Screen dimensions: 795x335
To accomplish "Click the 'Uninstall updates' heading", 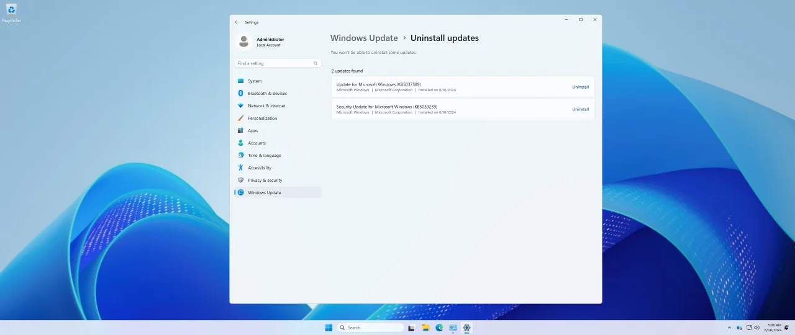I will click(445, 38).
